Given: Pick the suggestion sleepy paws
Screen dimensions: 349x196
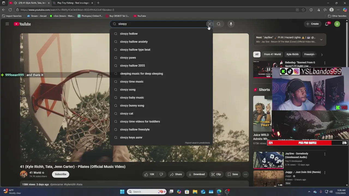Looking at the screenshot, I should point(161,58).
